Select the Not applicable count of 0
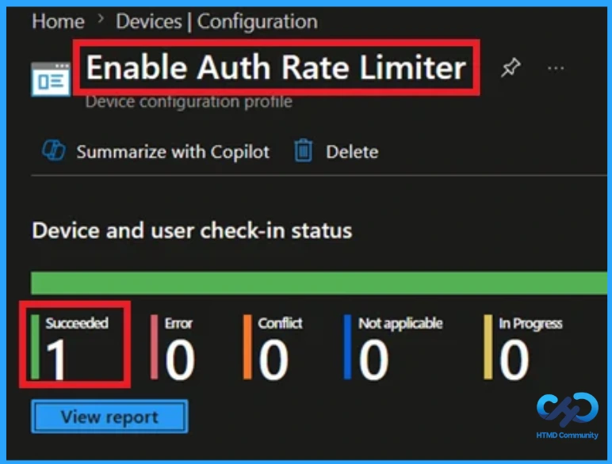Screen dimensions: 612x464 click(x=373, y=359)
